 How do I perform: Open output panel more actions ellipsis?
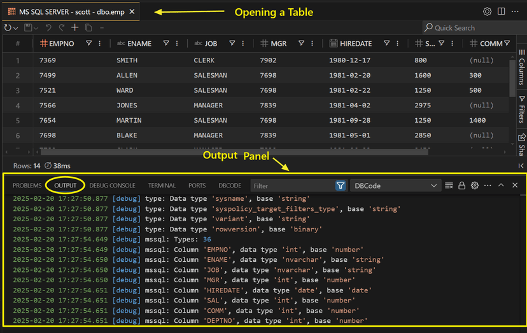pos(488,186)
